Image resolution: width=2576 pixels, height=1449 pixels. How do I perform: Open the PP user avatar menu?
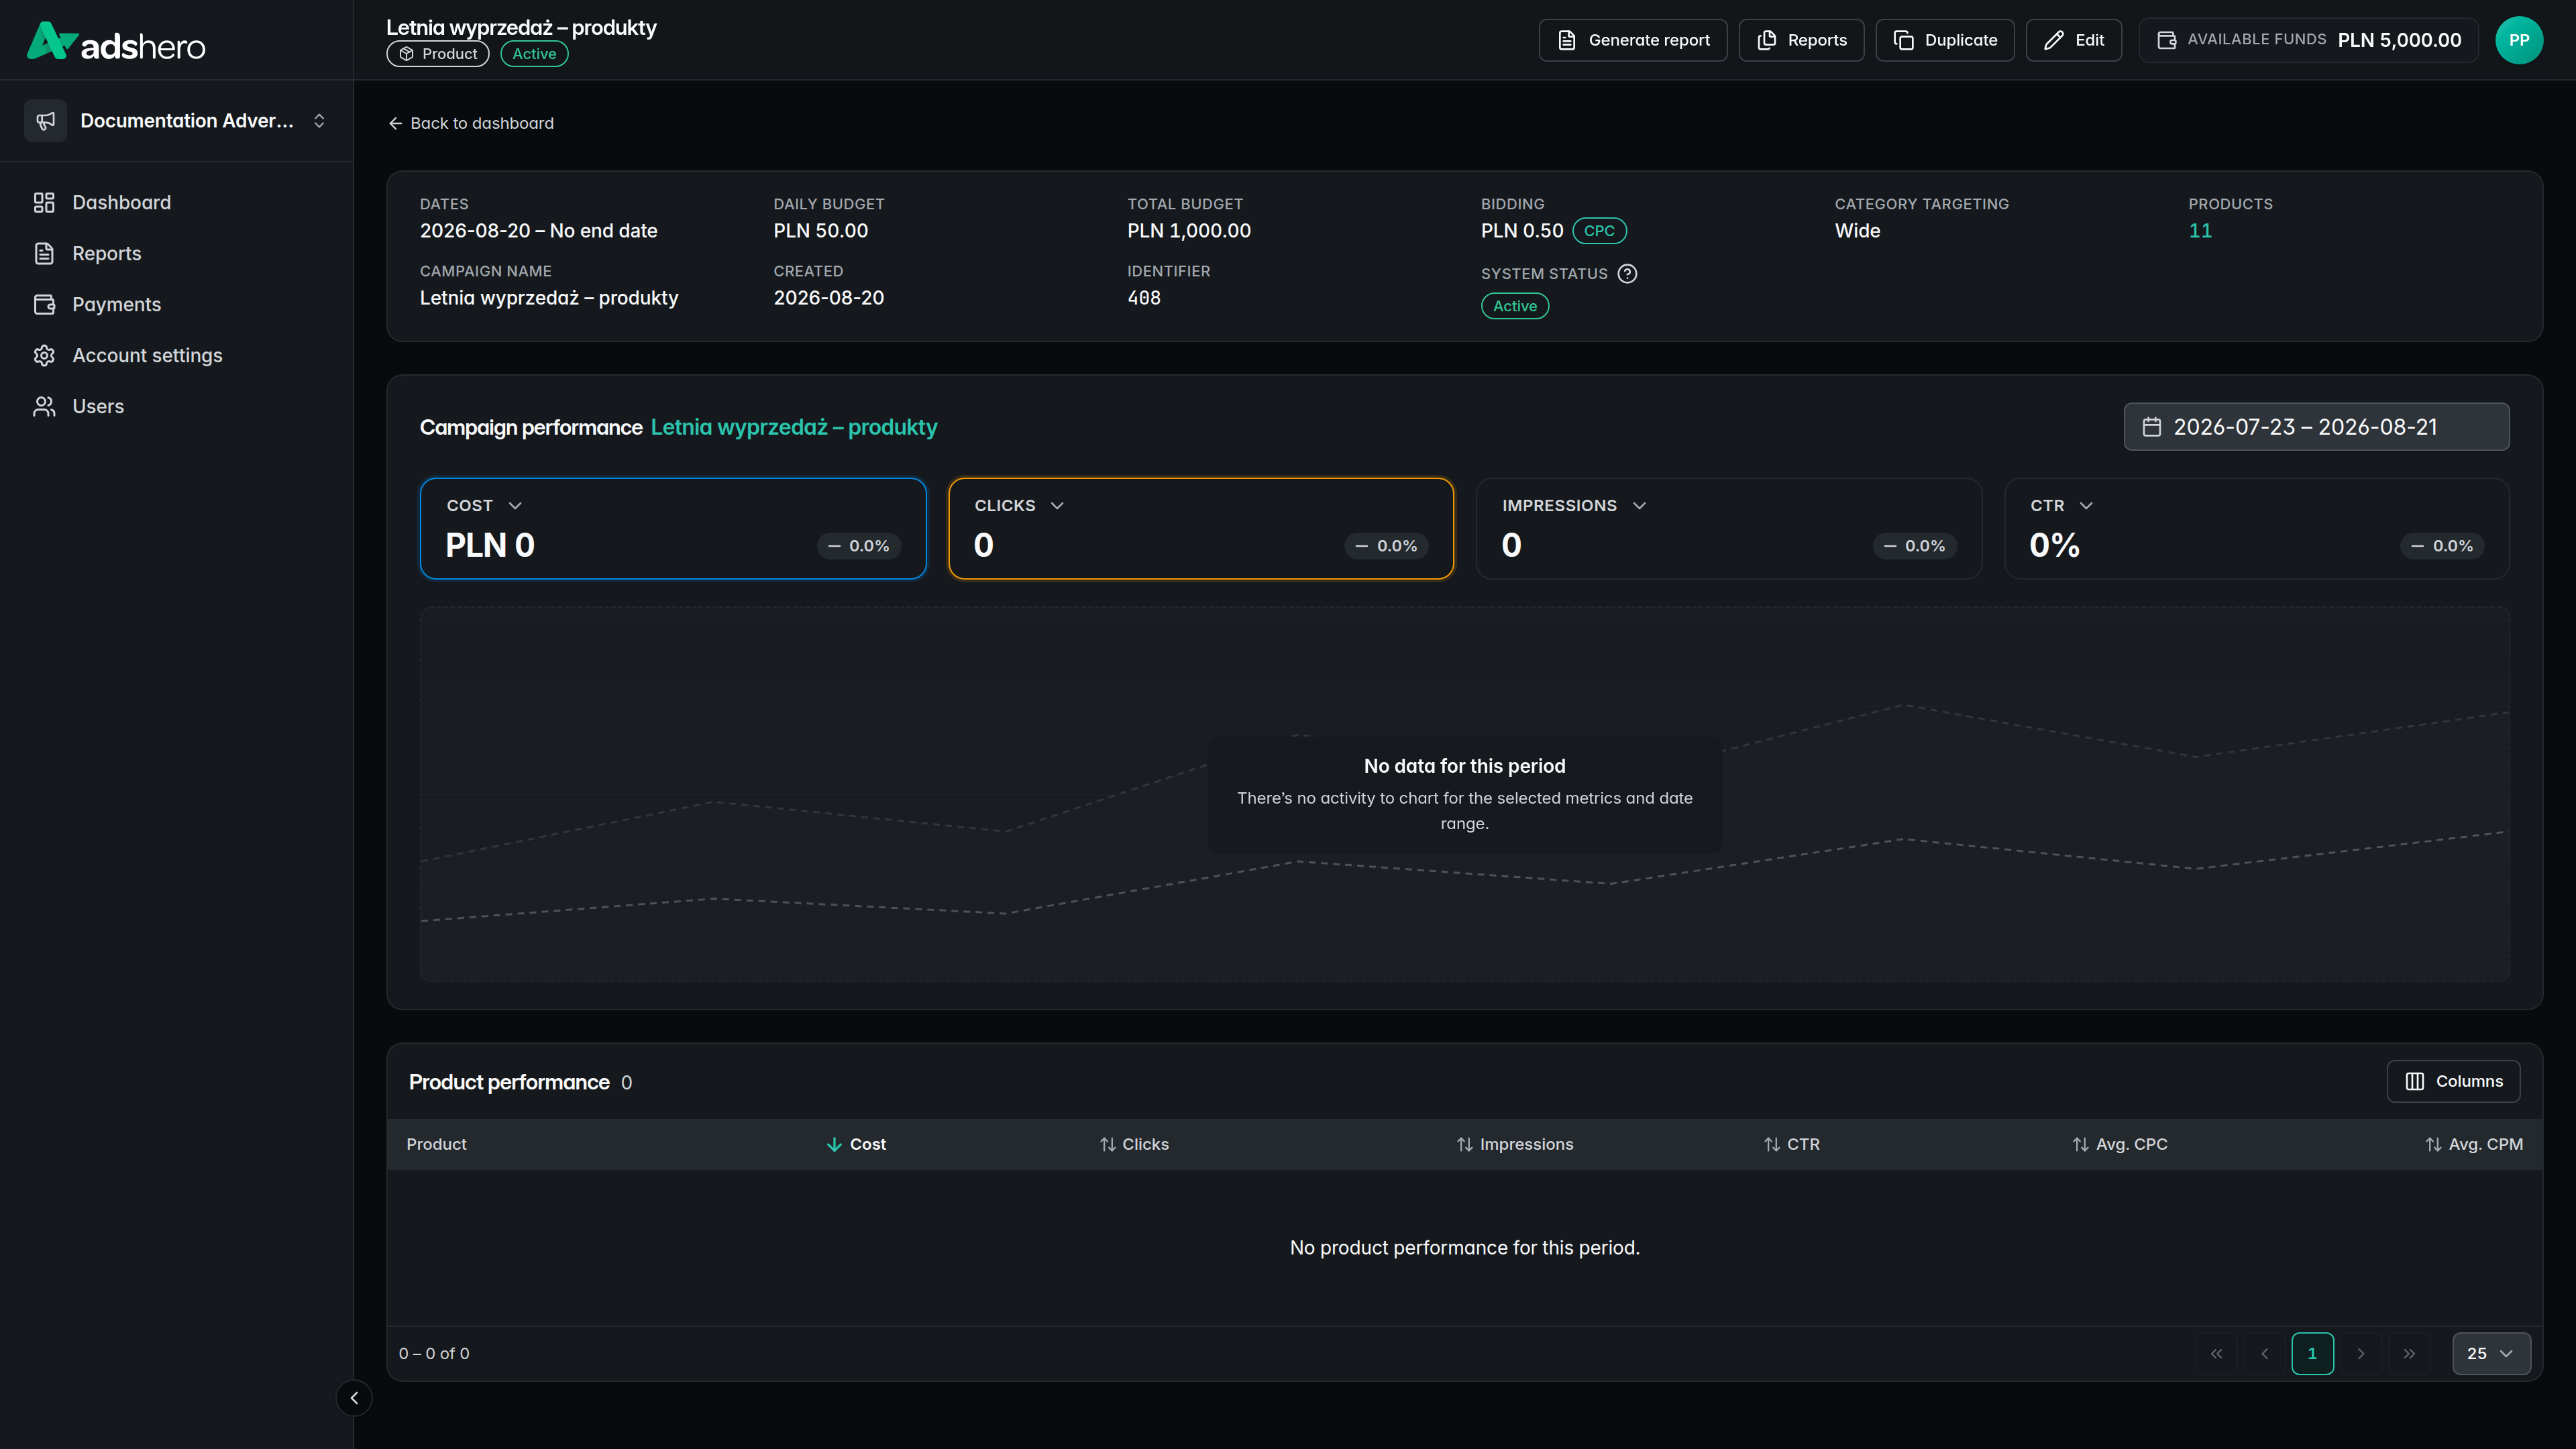(x=2518, y=40)
